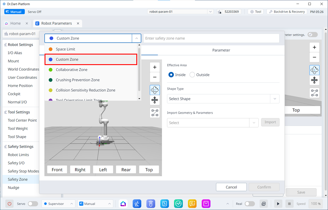Screen dimensions: 328x210
Task: Open the Home module icon in bottom bar
Action: [x=123, y=204]
